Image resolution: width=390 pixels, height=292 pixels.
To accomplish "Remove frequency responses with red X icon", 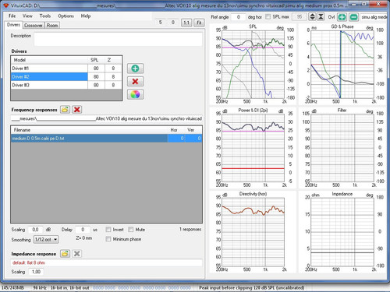I will (76, 110).
